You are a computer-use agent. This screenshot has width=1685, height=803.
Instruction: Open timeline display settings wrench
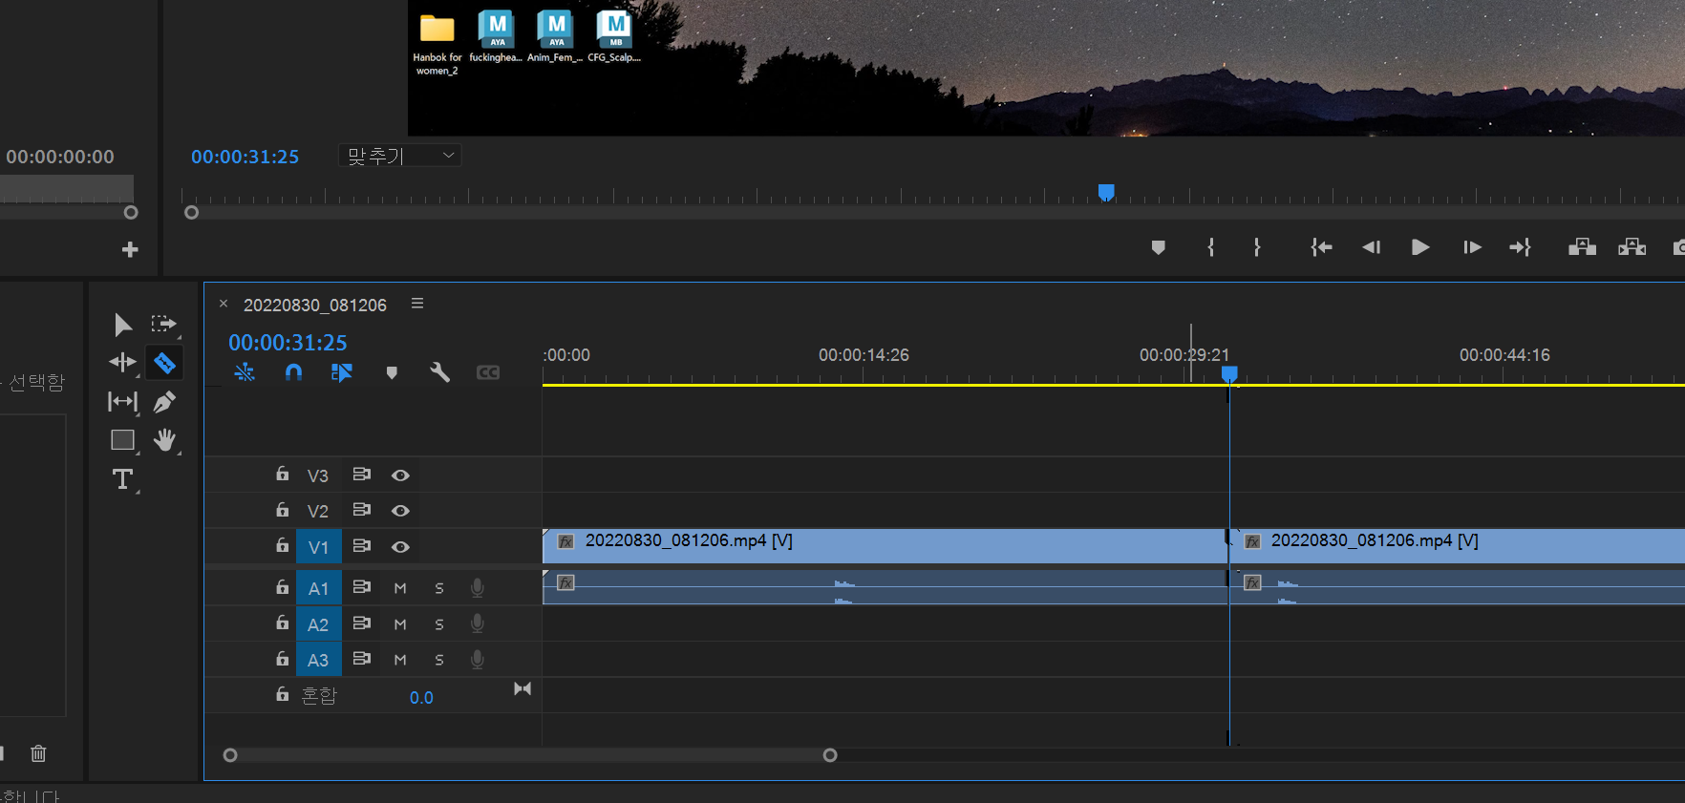(439, 372)
